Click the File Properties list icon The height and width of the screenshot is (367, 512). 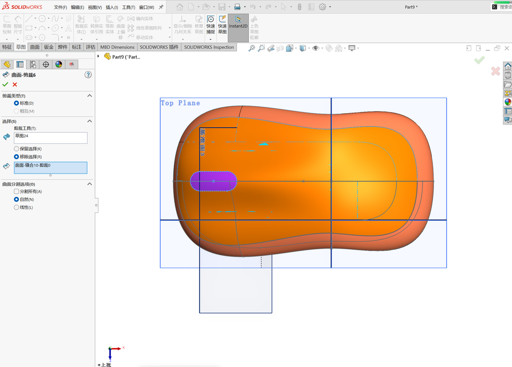pos(311,7)
